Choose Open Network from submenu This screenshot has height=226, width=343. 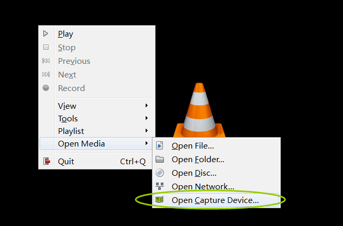click(203, 187)
